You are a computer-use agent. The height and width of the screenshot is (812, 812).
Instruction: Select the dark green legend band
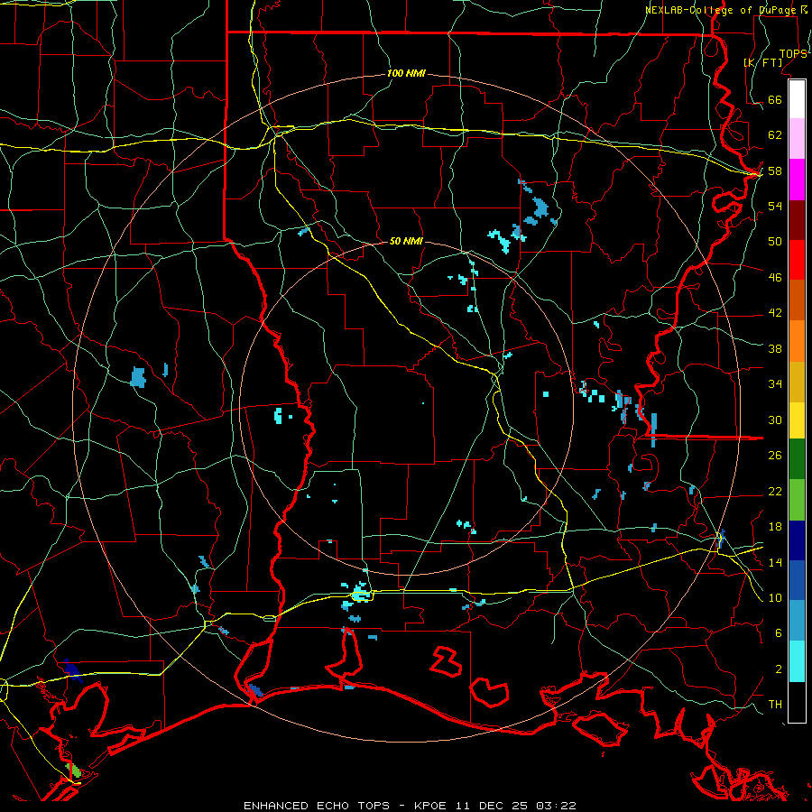(x=797, y=459)
